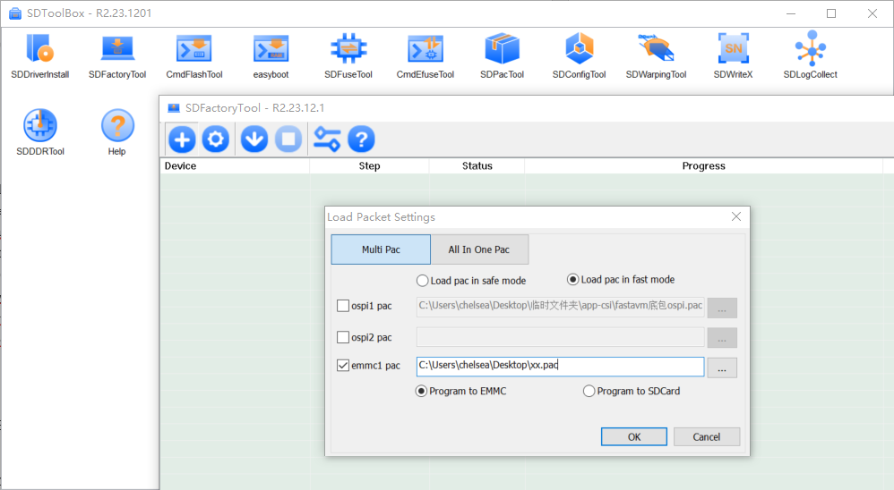Image resolution: width=894 pixels, height=490 pixels.
Task: Click the blue plus load packet button
Action: [x=182, y=139]
